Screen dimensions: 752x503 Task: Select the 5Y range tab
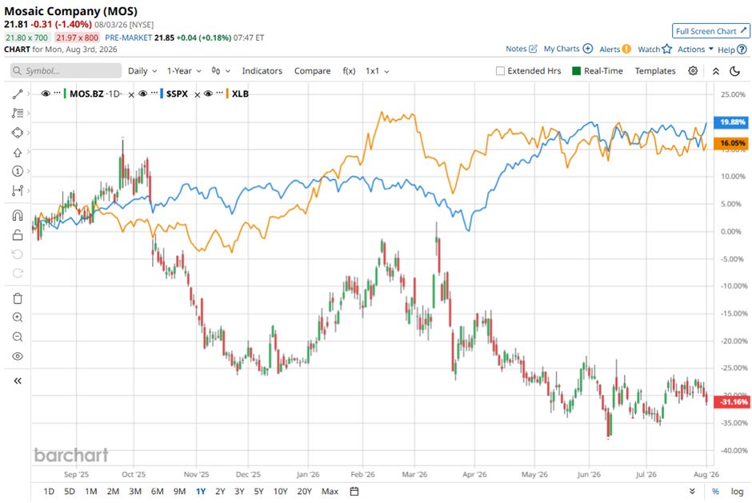259,491
